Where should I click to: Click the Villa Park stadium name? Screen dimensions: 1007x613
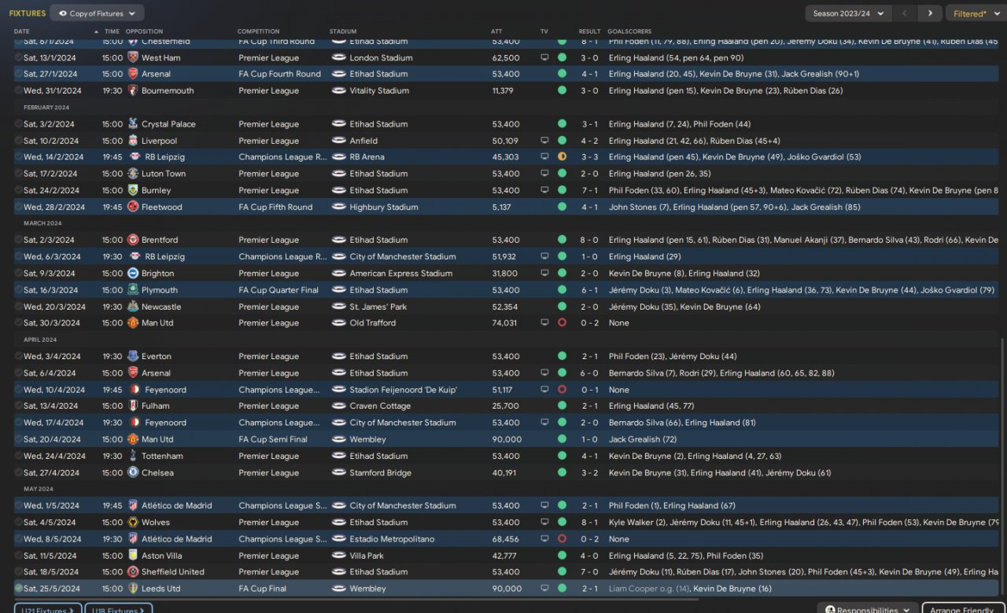click(x=367, y=556)
